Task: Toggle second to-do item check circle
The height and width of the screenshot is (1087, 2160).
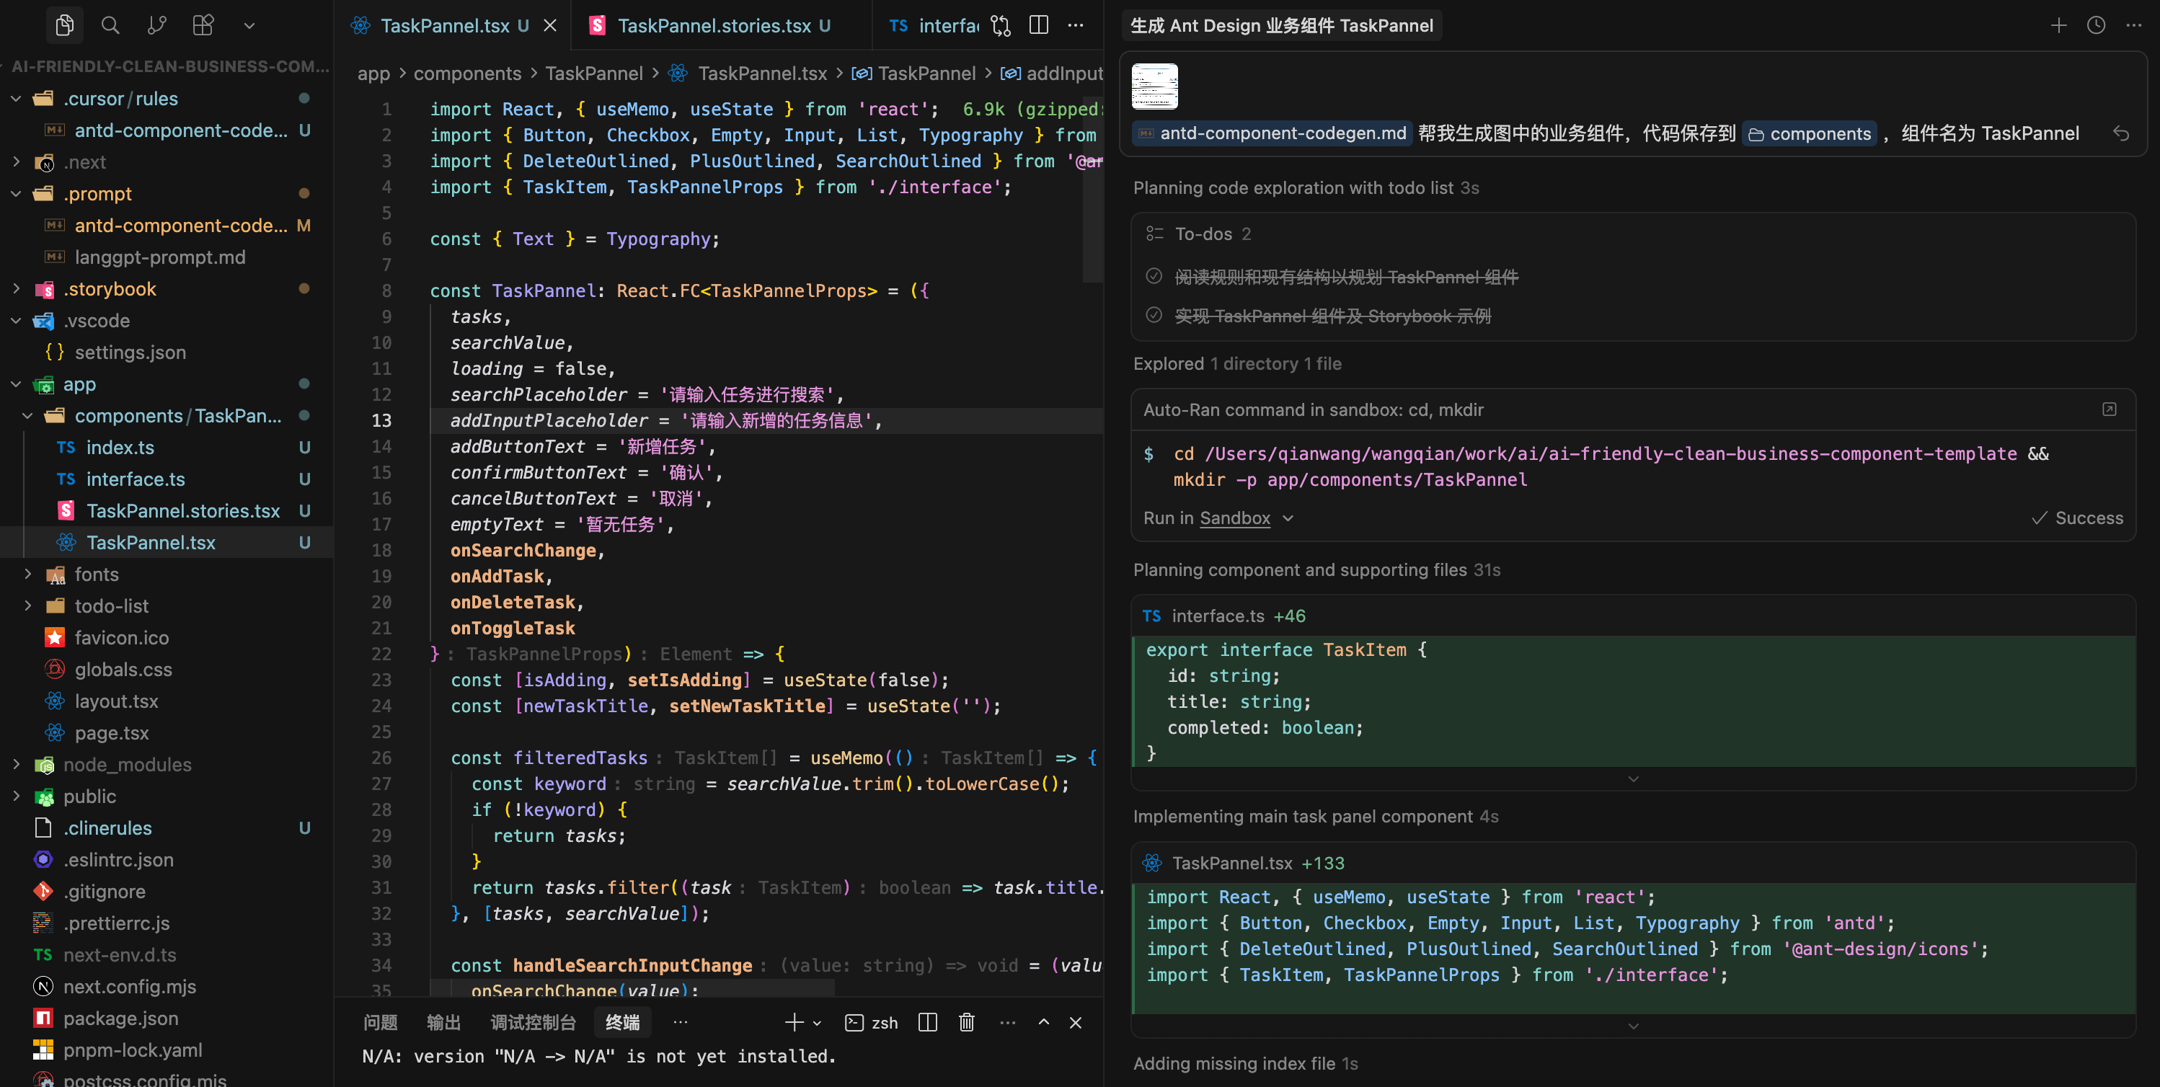Action: [x=1154, y=315]
